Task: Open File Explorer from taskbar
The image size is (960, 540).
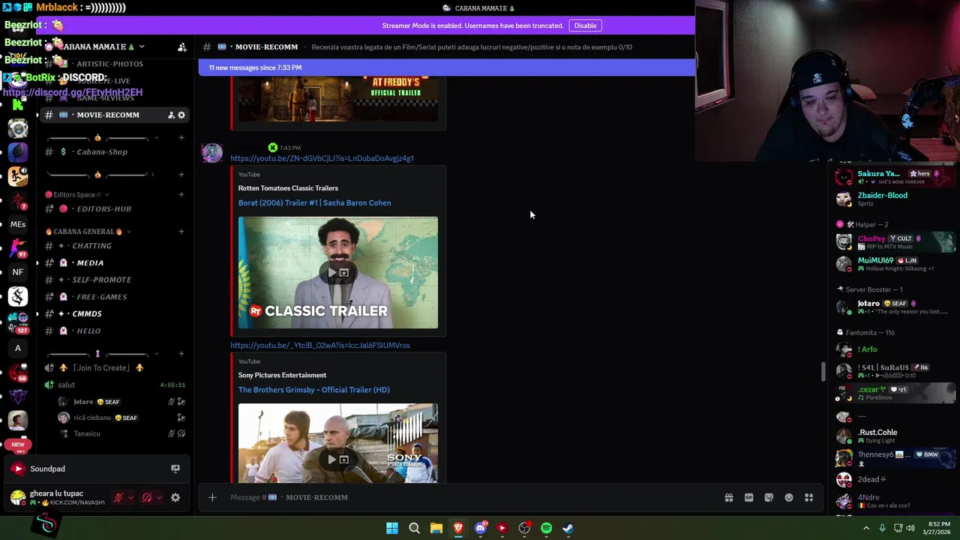Action: coord(436,528)
